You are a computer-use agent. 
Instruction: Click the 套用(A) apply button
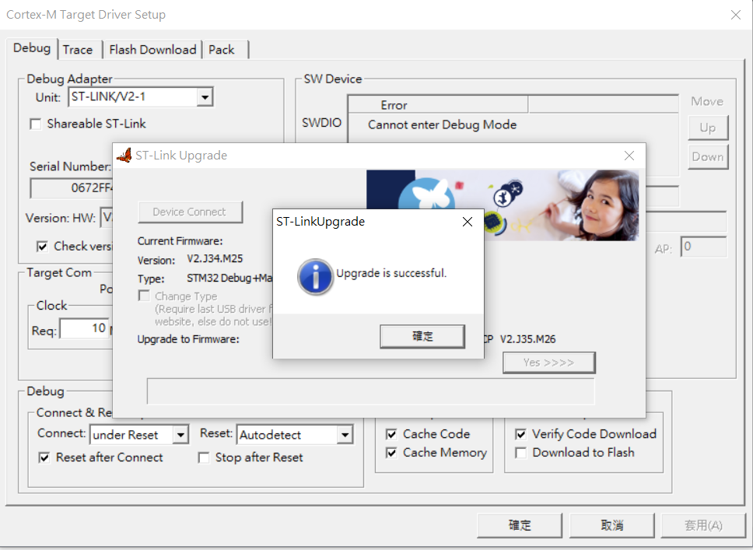point(703,526)
